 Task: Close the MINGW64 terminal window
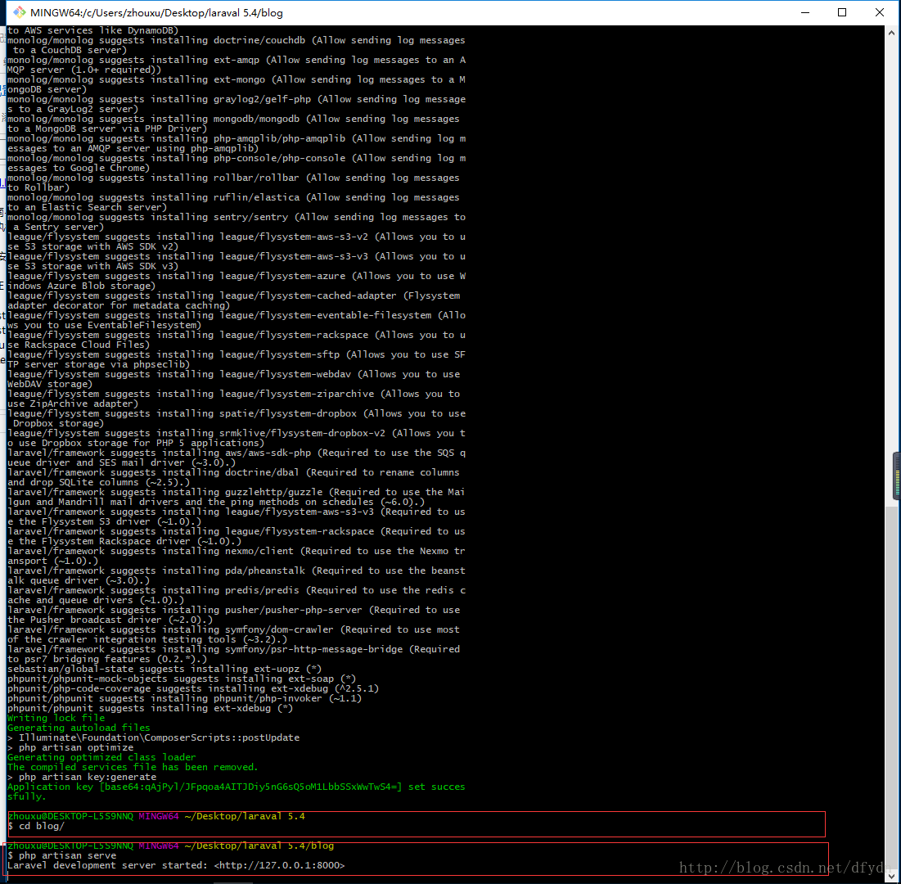point(879,12)
